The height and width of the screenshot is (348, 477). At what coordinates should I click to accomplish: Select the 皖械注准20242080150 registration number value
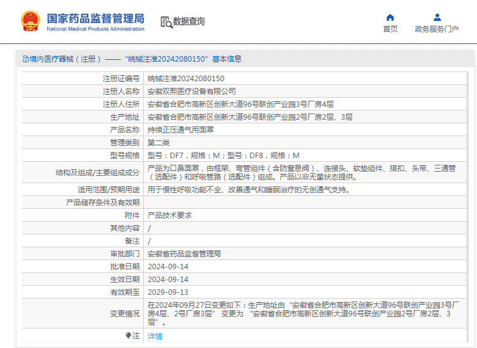186,79
